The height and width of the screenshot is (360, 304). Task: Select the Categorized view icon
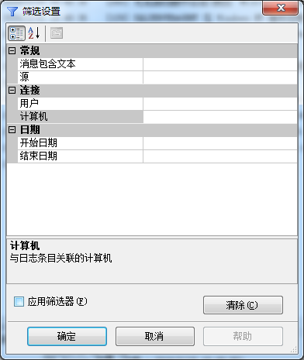coord(17,33)
